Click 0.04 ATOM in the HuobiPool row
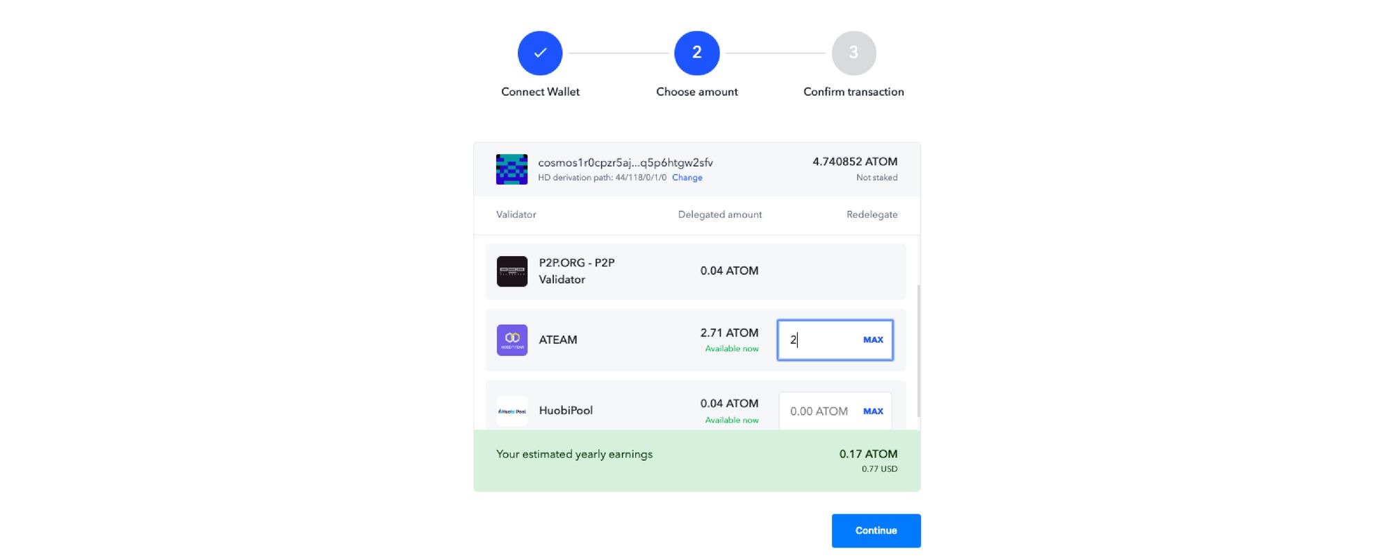1390x558 pixels. point(729,403)
